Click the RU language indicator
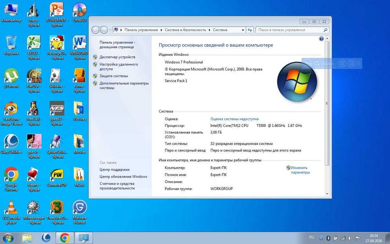390x244 pixels. click(312, 237)
